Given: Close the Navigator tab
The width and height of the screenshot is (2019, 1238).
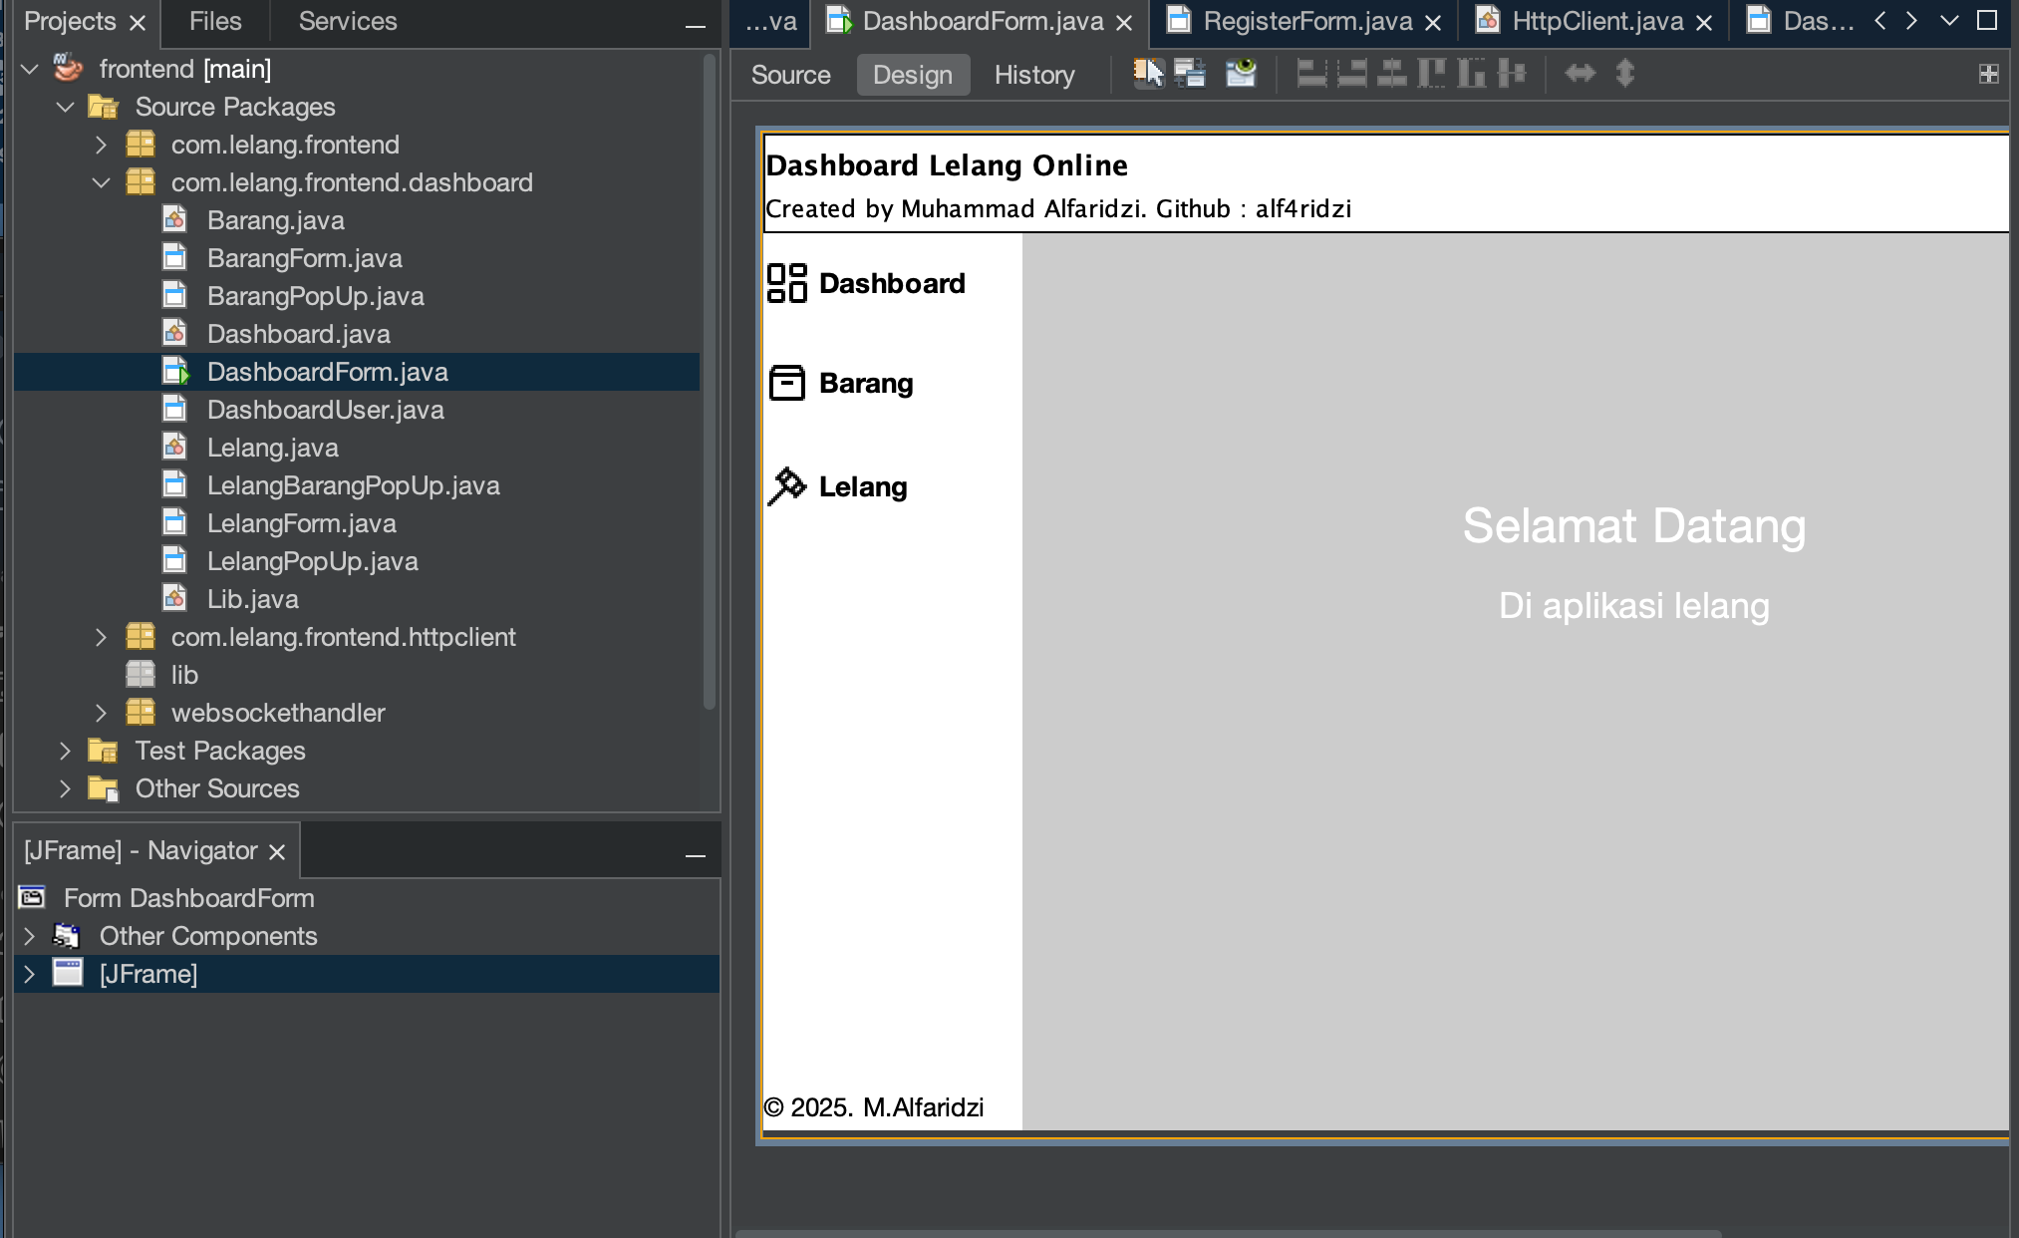Looking at the screenshot, I should click(x=277, y=851).
